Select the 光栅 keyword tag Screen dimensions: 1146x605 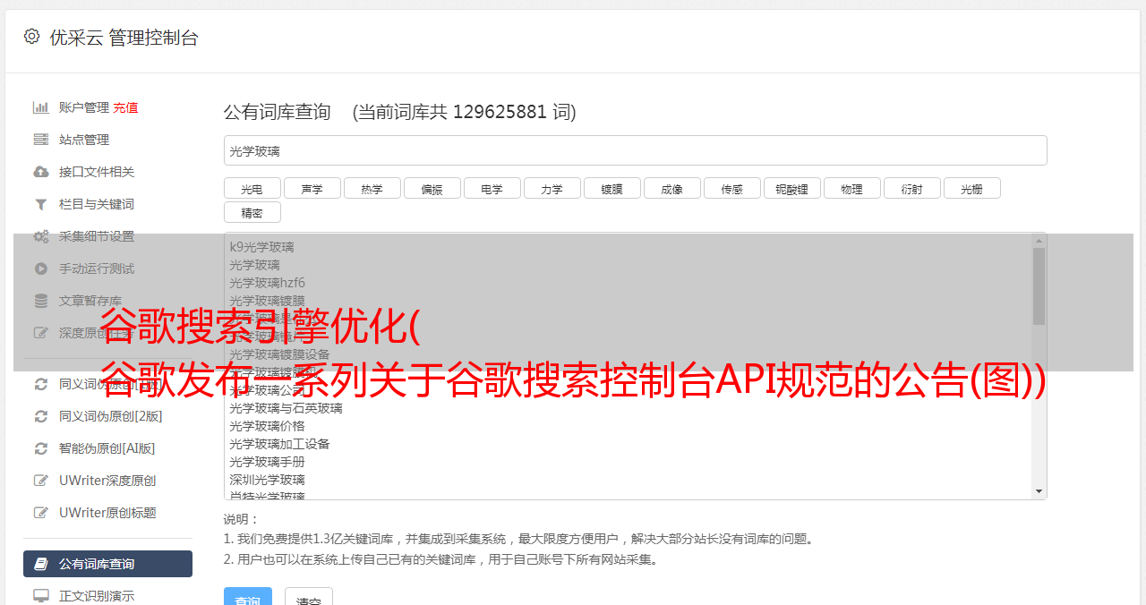point(972,188)
